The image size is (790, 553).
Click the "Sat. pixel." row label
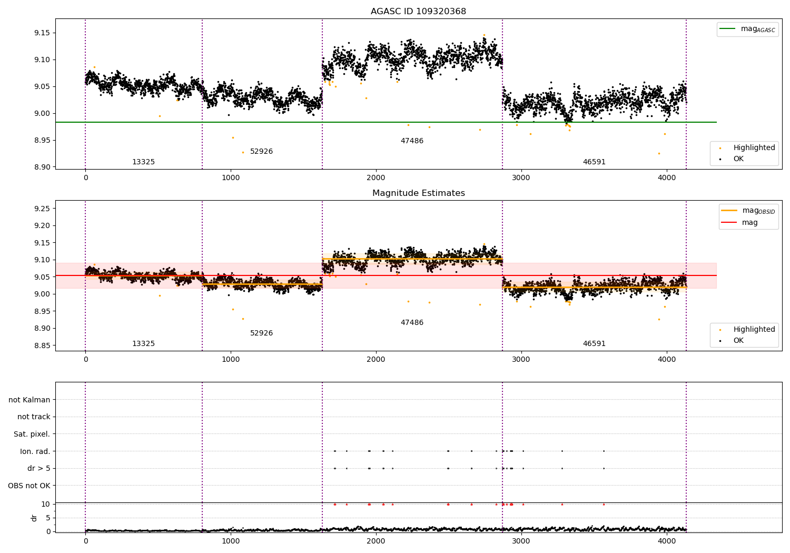point(32,434)
